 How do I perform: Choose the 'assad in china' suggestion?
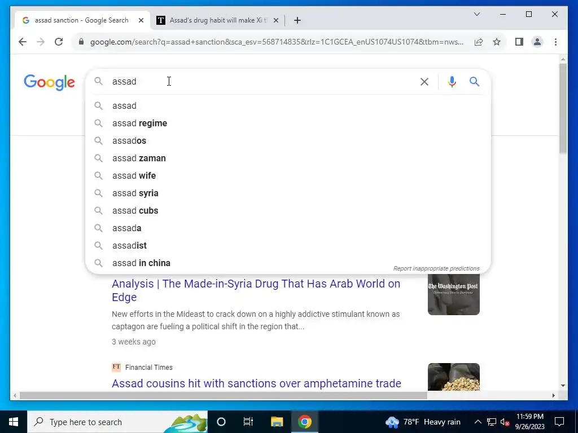288,263
